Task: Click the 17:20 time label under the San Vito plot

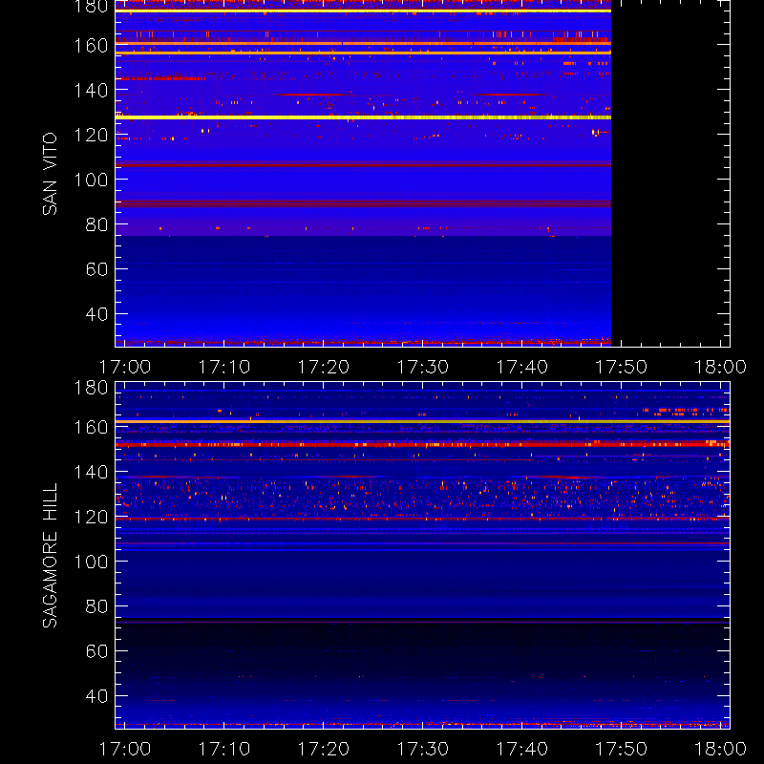Action: tap(324, 367)
